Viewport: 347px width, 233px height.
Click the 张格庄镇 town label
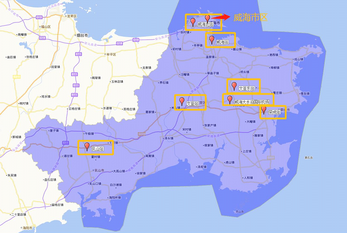[32, 57]
